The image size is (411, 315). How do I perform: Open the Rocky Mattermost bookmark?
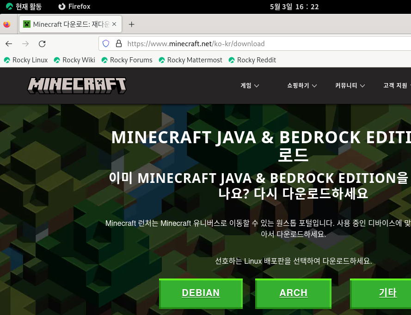tap(190, 60)
